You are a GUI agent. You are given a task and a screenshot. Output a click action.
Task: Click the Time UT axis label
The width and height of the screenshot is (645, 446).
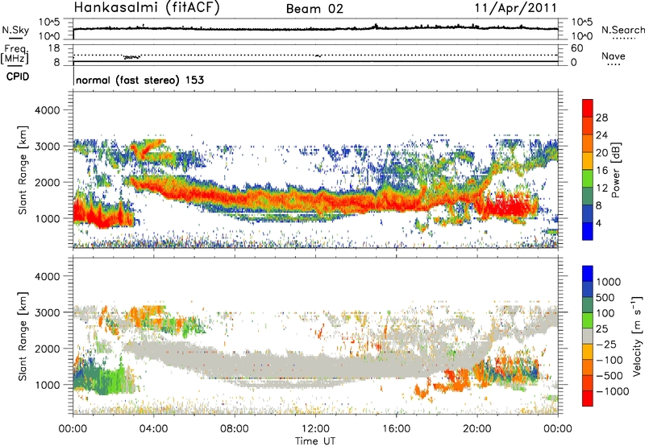pyautogui.click(x=315, y=441)
